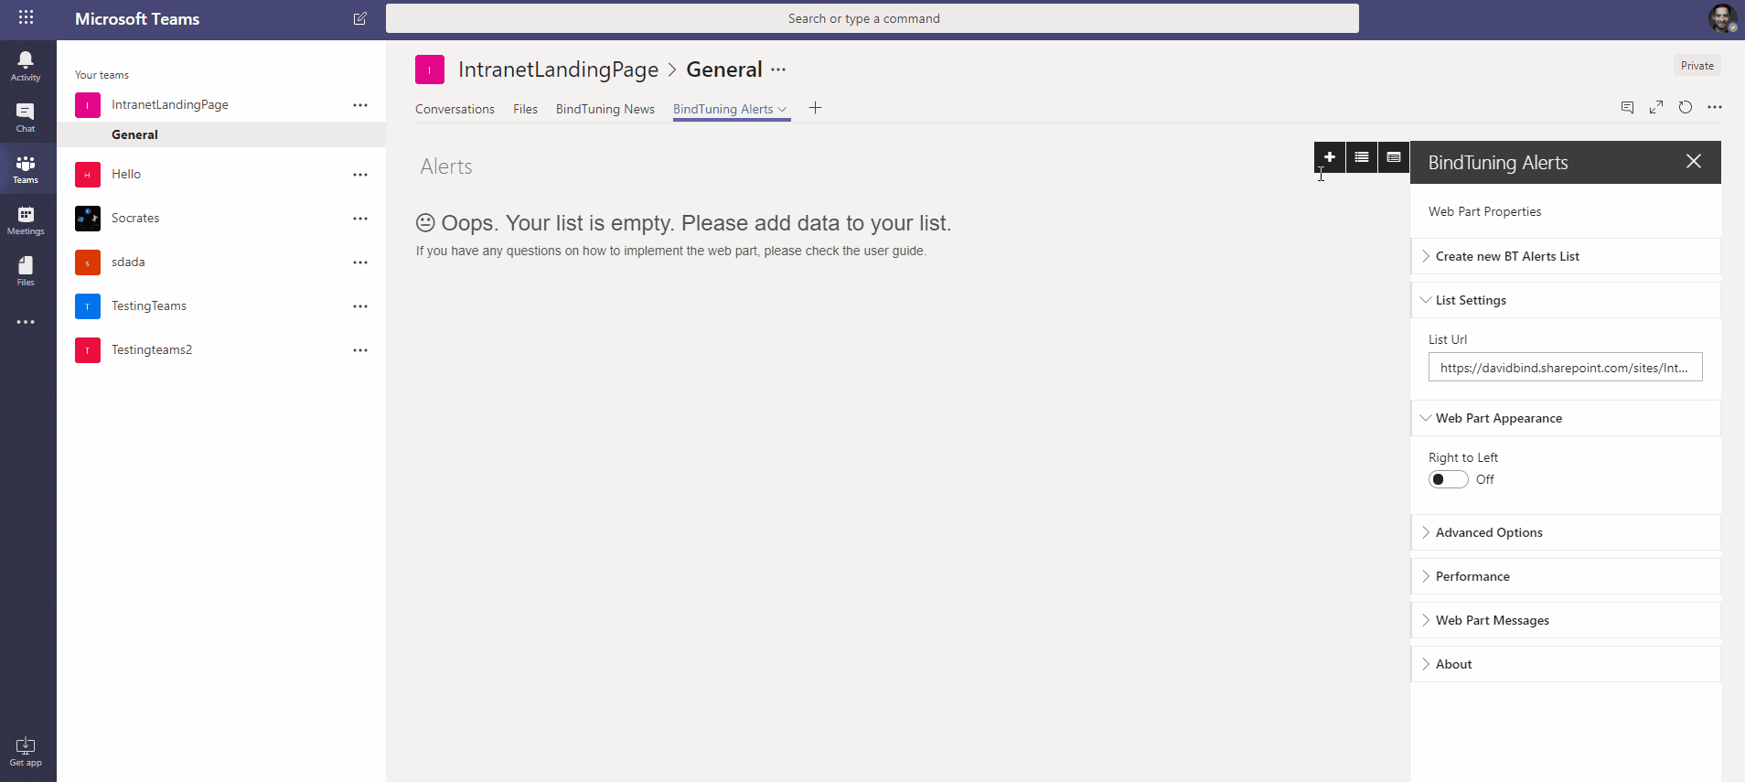The width and height of the screenshot is (1745, 782).
Task: Open Chat in the left rail
Action: (26, 117)
